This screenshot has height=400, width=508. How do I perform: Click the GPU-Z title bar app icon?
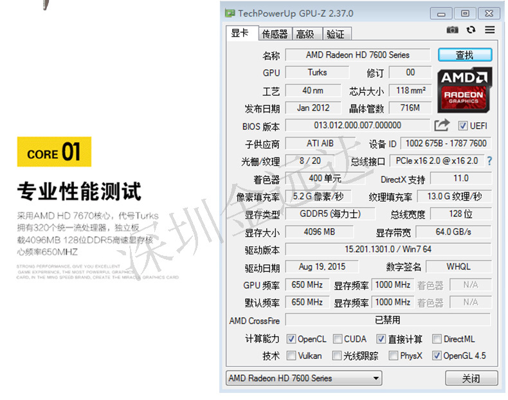[x=230, y=13]
